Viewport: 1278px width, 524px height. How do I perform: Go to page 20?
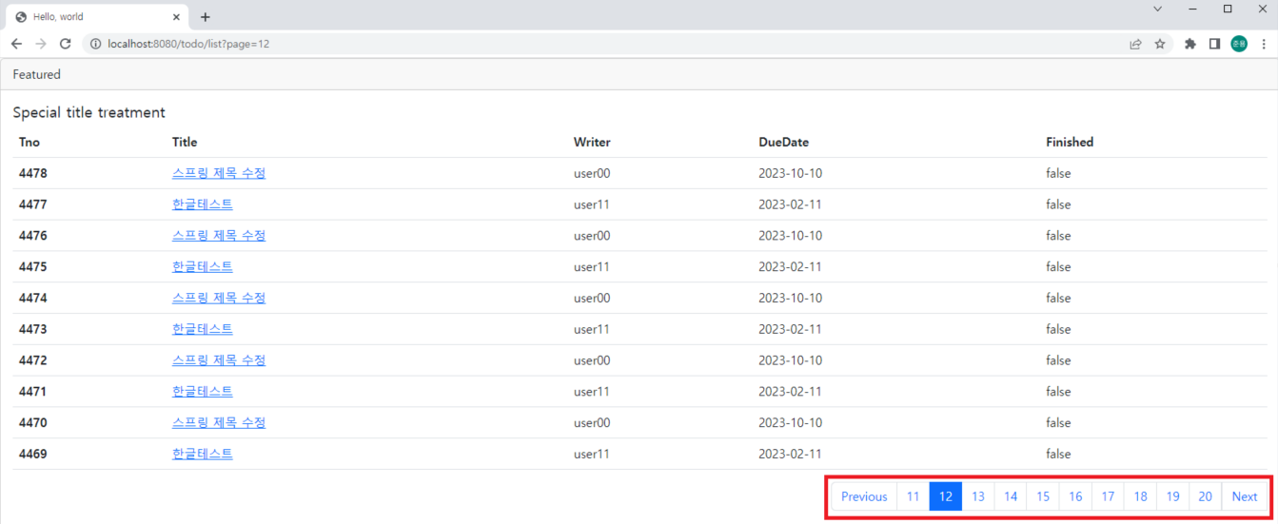1205,496
